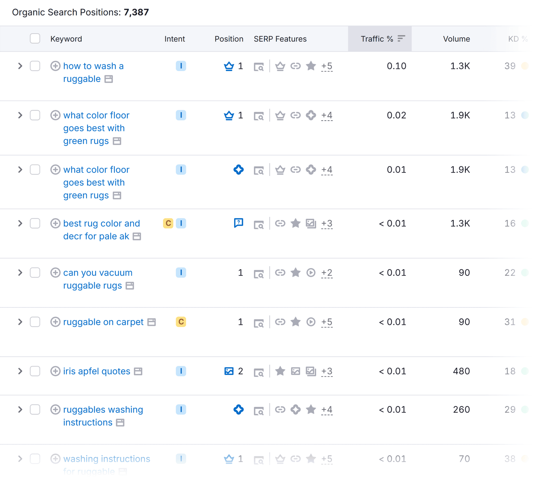Open keyword 'best rug color and decr for pale ak'

(x=101, y=230)
